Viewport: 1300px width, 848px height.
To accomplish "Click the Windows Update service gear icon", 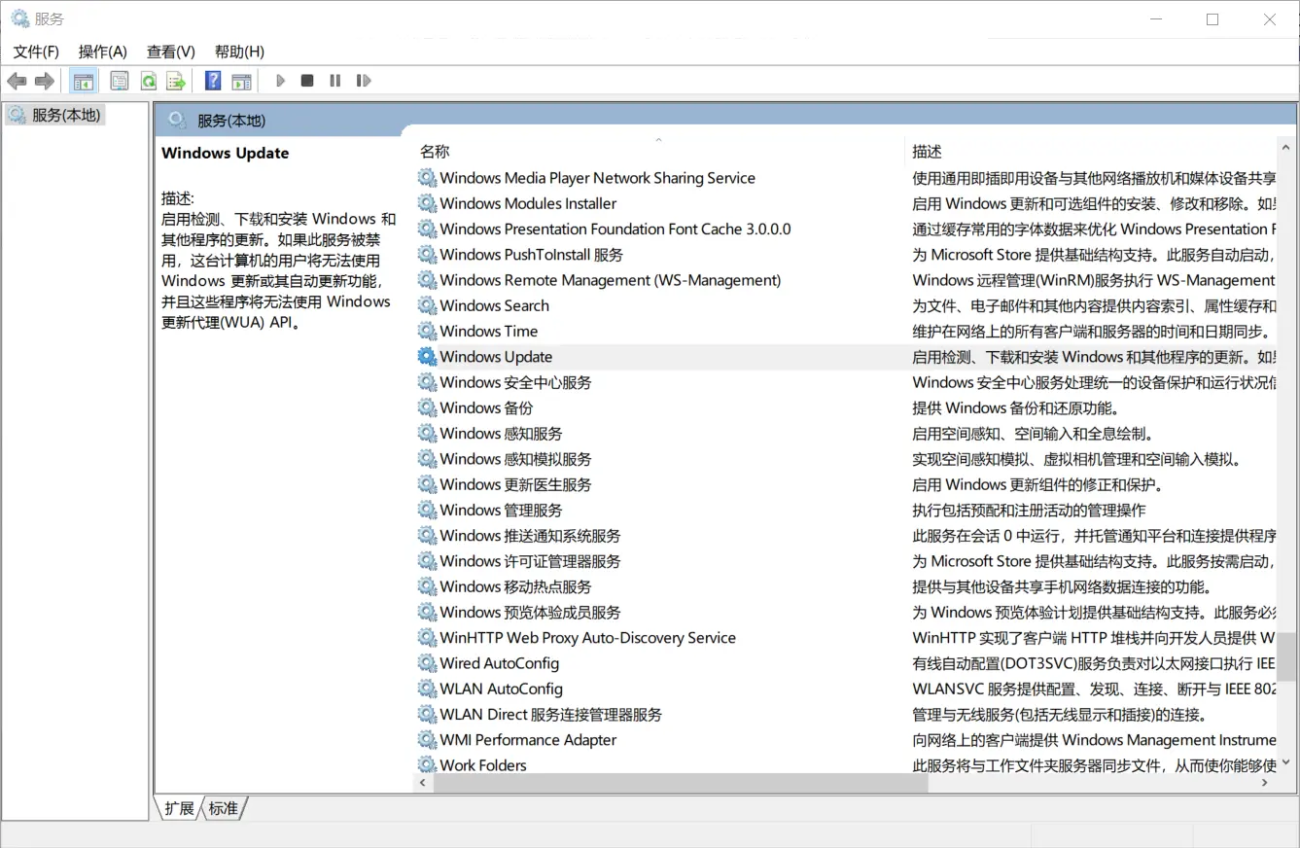I will point(427,357).
